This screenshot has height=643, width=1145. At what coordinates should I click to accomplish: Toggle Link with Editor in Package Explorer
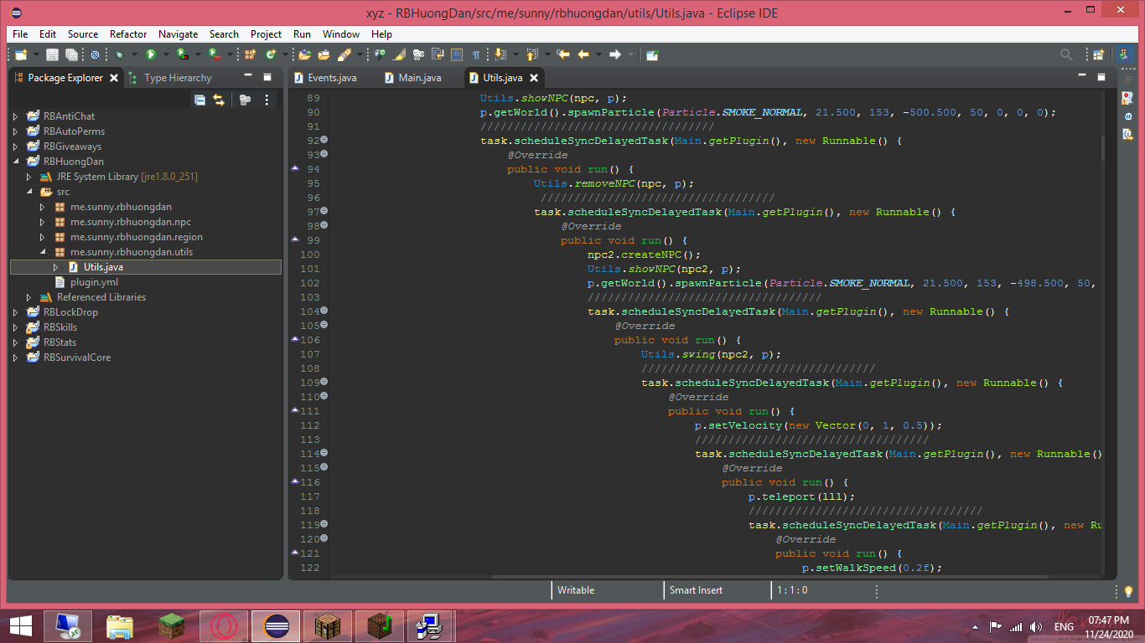pos(219,100)
